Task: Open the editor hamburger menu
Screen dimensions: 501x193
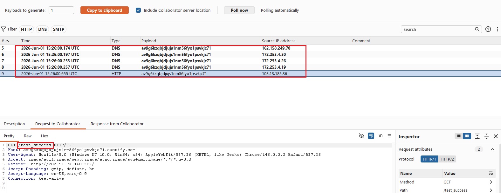Action: 389,136
